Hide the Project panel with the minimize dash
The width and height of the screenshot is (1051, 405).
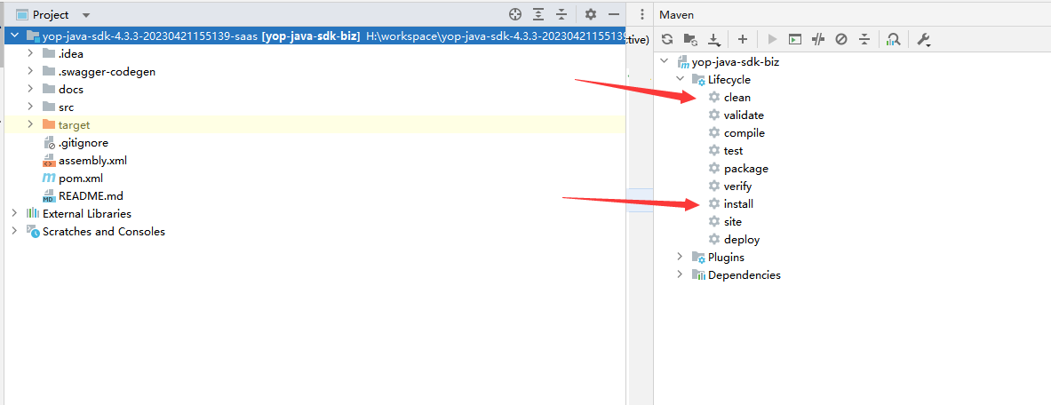pos(613,14)
